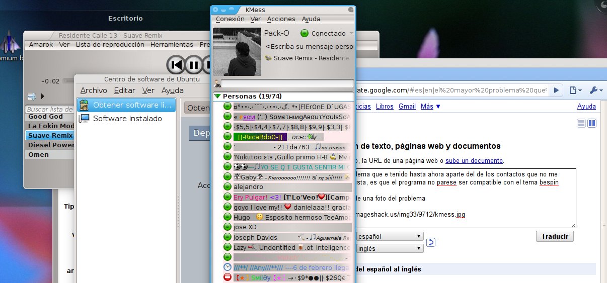607x283 pixels.
Task: Select Diesel Power in Amarok playlist
Action: tap(49, 145)
